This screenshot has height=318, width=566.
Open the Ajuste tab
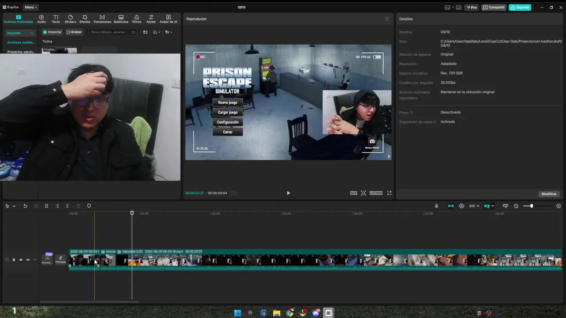tap(151, 19)
